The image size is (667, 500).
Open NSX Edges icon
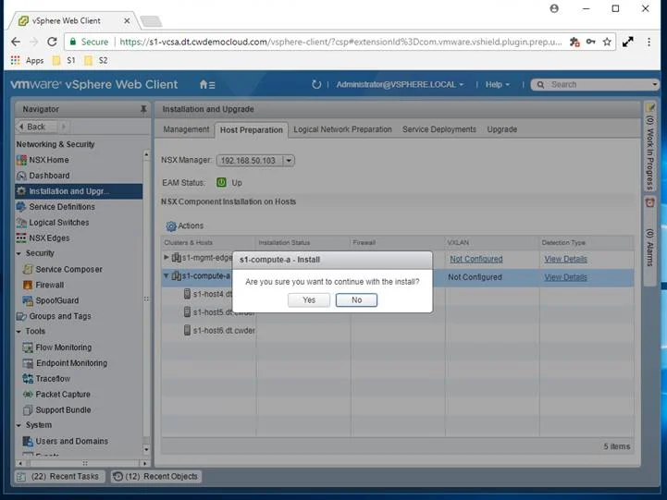click(21, 238)
